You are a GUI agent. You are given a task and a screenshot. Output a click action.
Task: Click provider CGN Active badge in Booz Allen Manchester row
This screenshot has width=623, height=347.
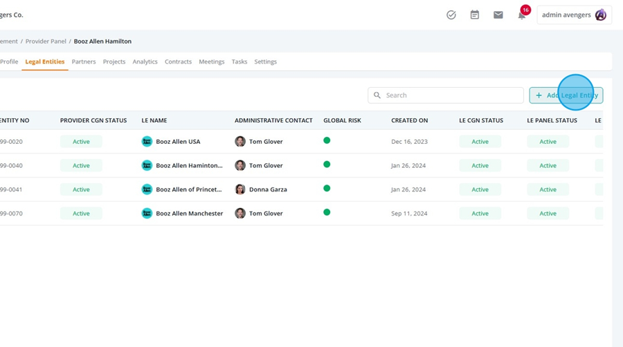coord(81,214)
